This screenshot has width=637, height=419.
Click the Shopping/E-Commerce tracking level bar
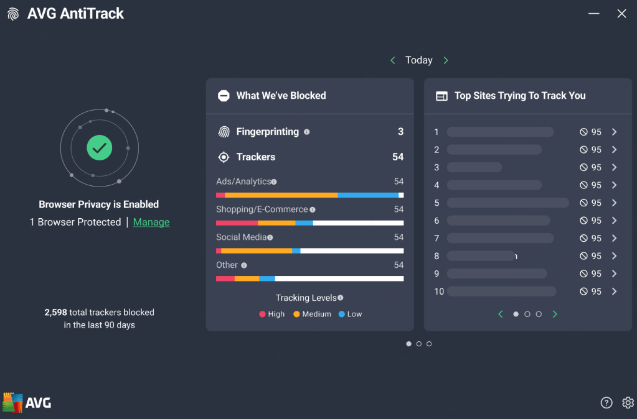tap(310, 223)
